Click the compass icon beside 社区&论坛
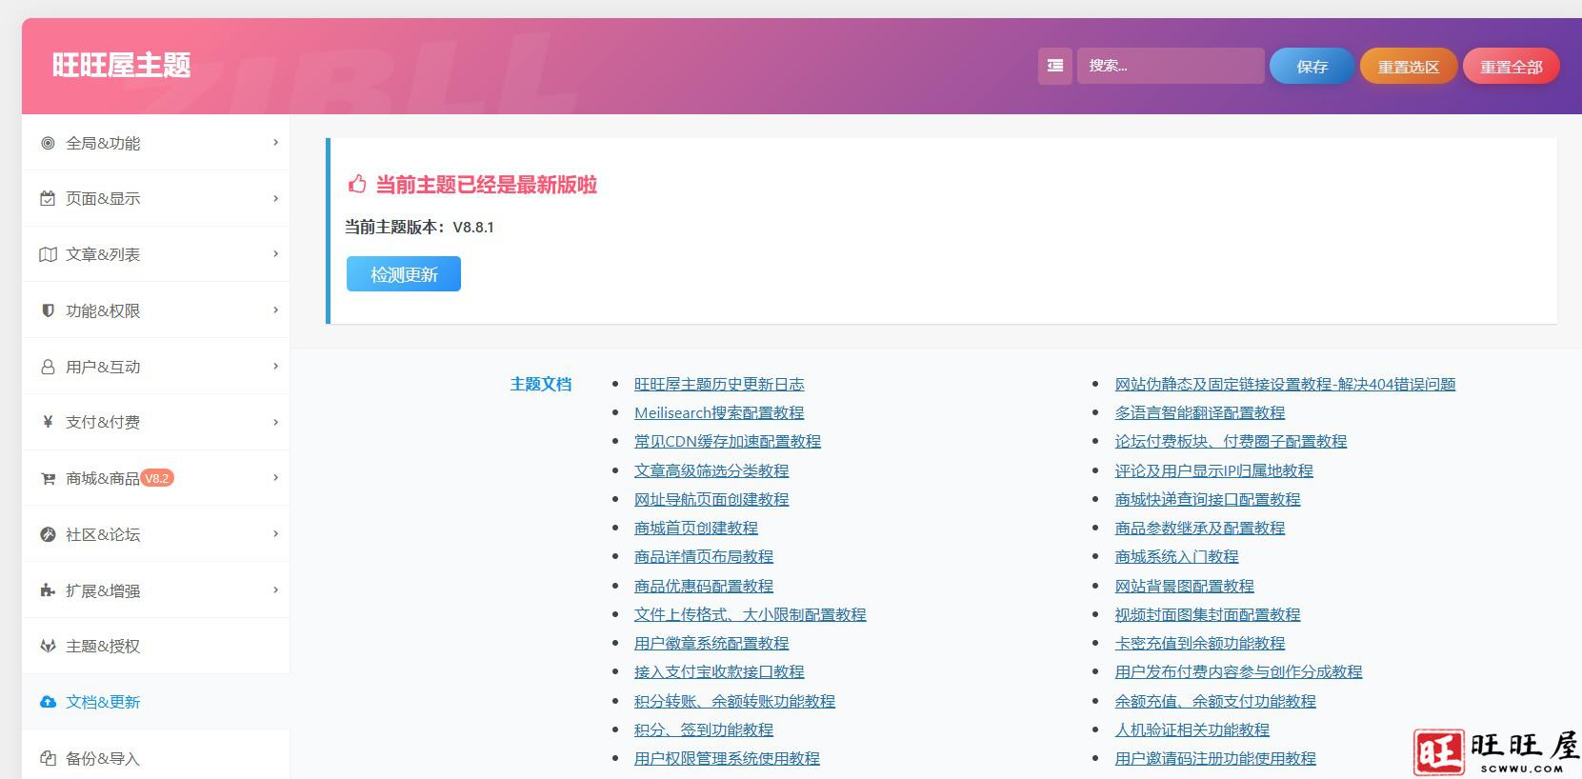1582x779 pixels. [48, 534]
